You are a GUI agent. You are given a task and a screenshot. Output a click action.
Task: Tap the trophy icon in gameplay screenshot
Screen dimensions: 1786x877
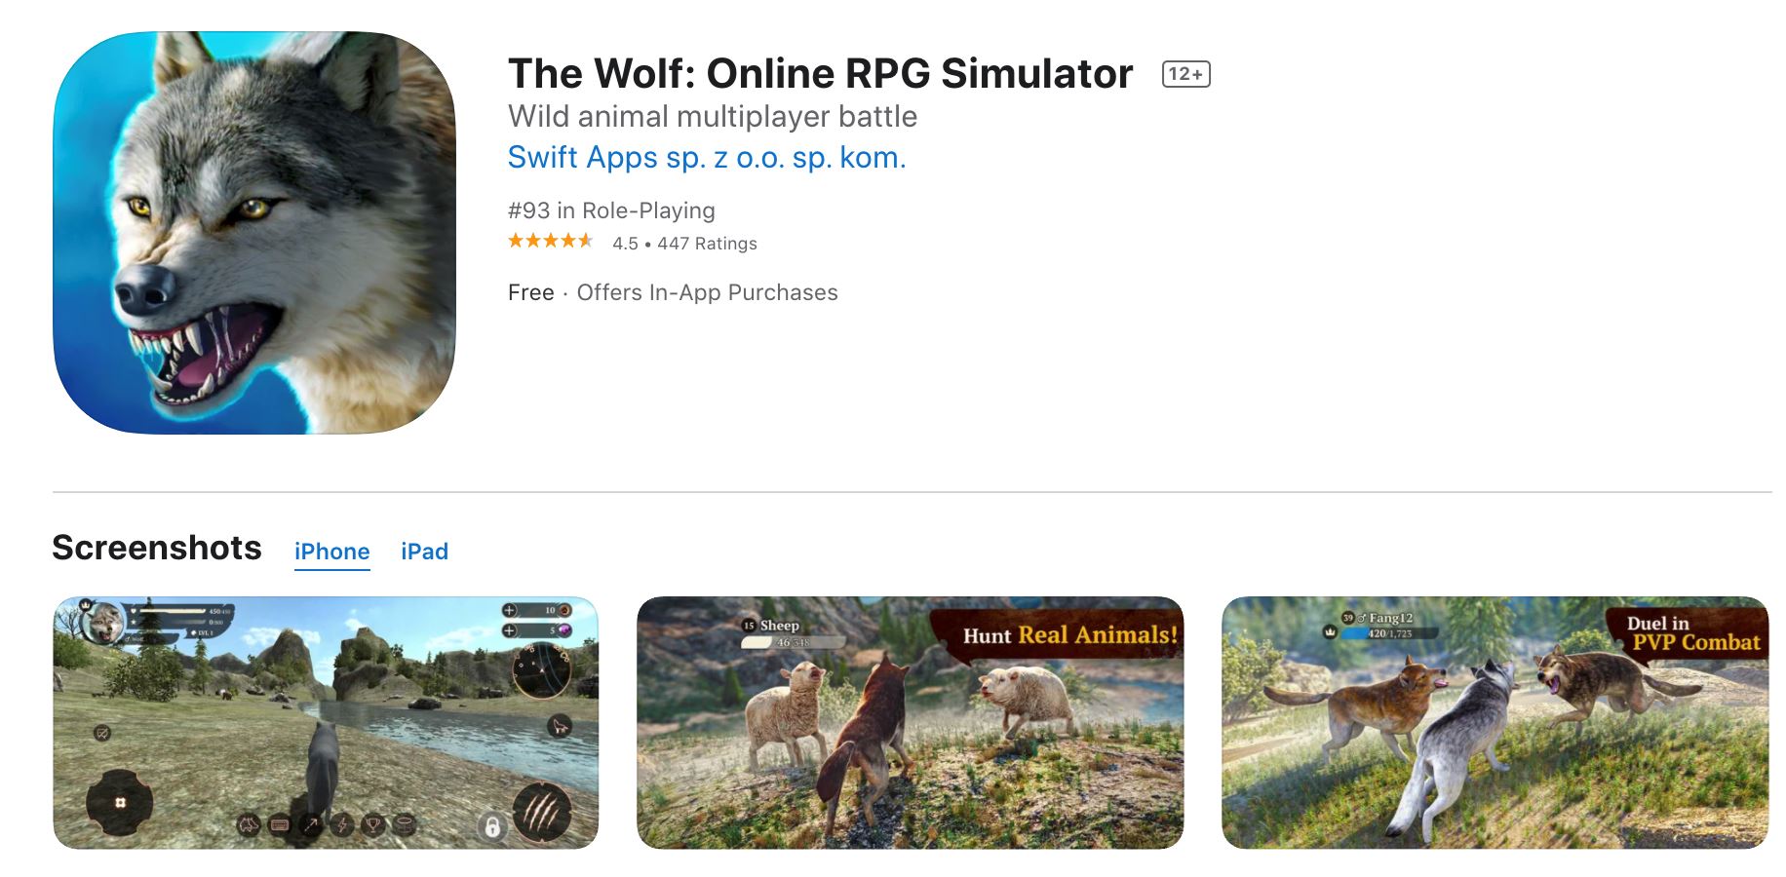(372, 825)
